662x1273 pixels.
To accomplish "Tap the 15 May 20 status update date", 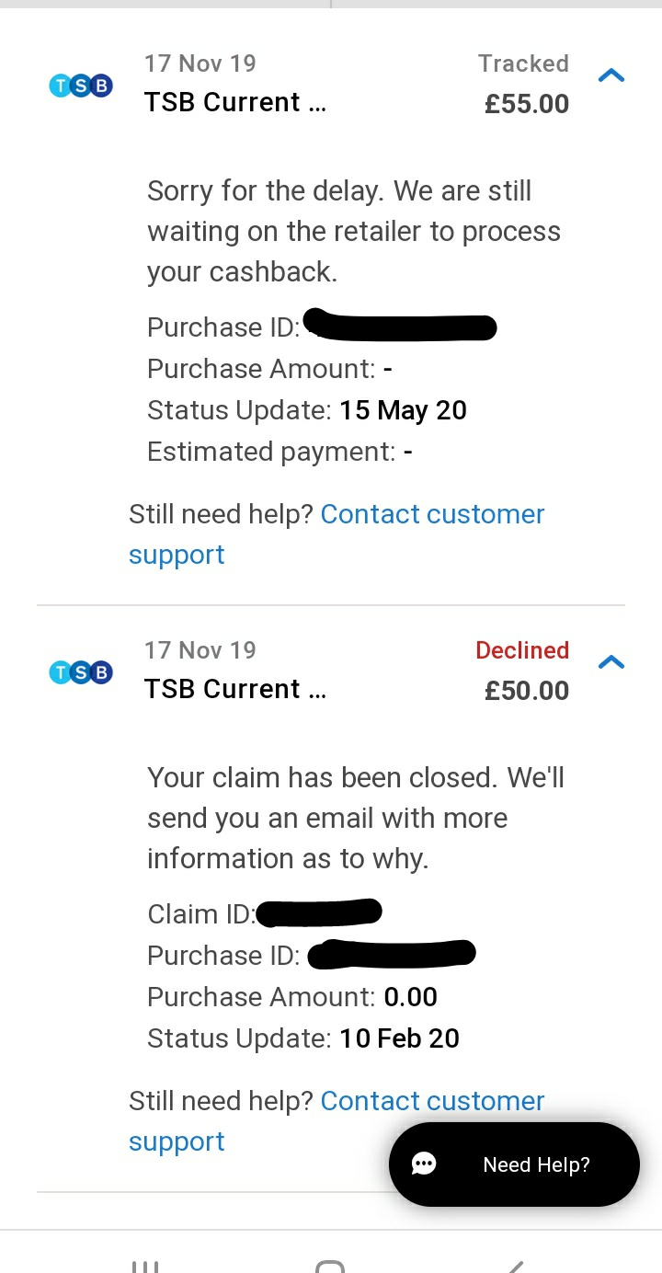I will coord(403,410).
